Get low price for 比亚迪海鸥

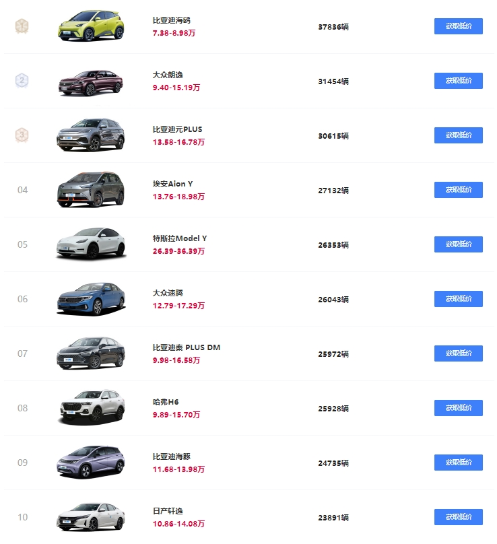coord(458,26)
